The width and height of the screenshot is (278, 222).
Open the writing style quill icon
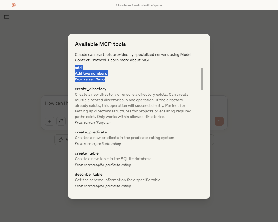pos(61,121)
